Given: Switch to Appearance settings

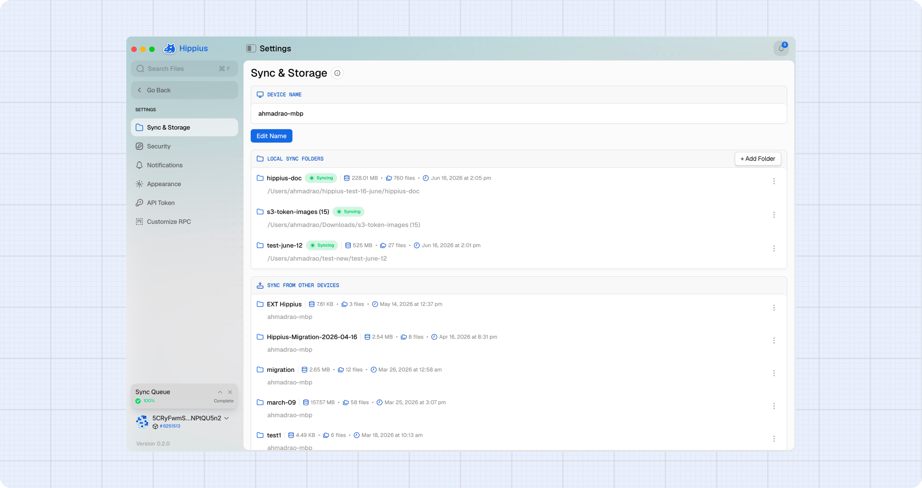Looking at the screenshot, I should coord(184,184).
